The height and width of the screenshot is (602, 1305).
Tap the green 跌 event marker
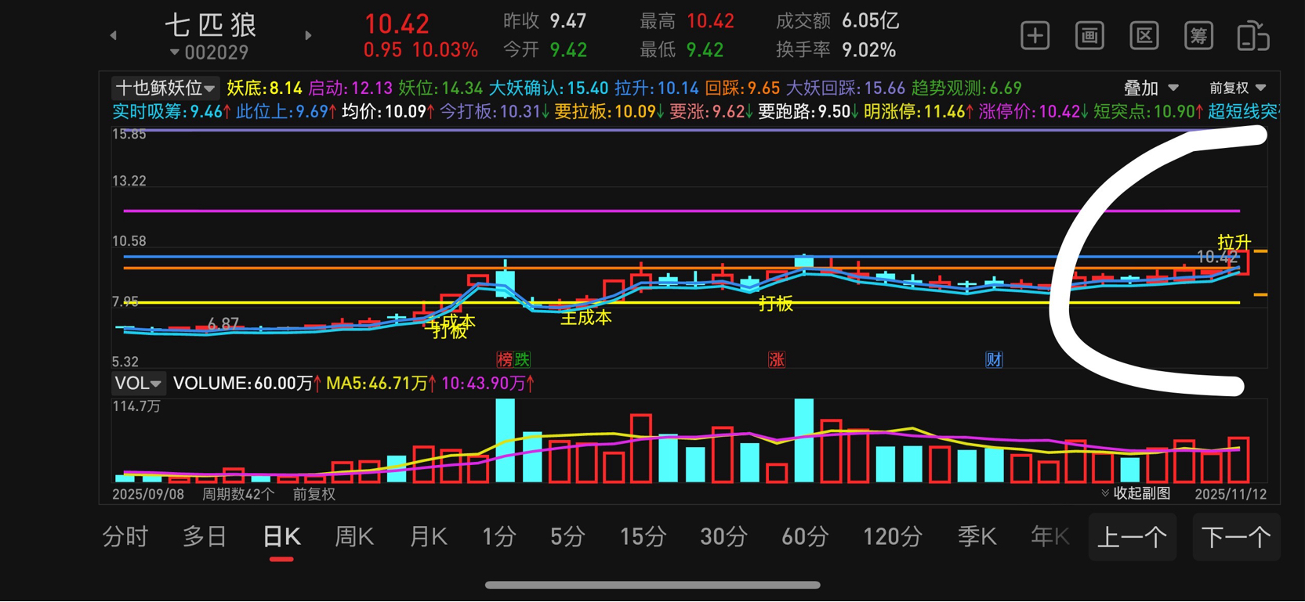[x=523, y=359]
